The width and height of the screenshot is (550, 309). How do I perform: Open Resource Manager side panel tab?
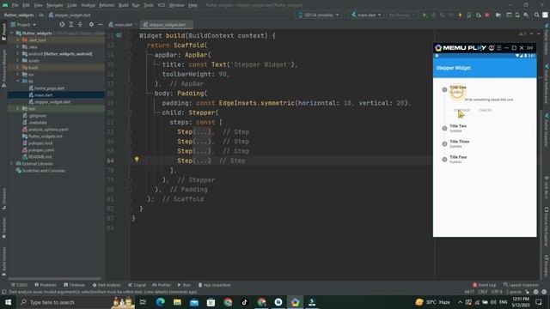coord(3,68)
